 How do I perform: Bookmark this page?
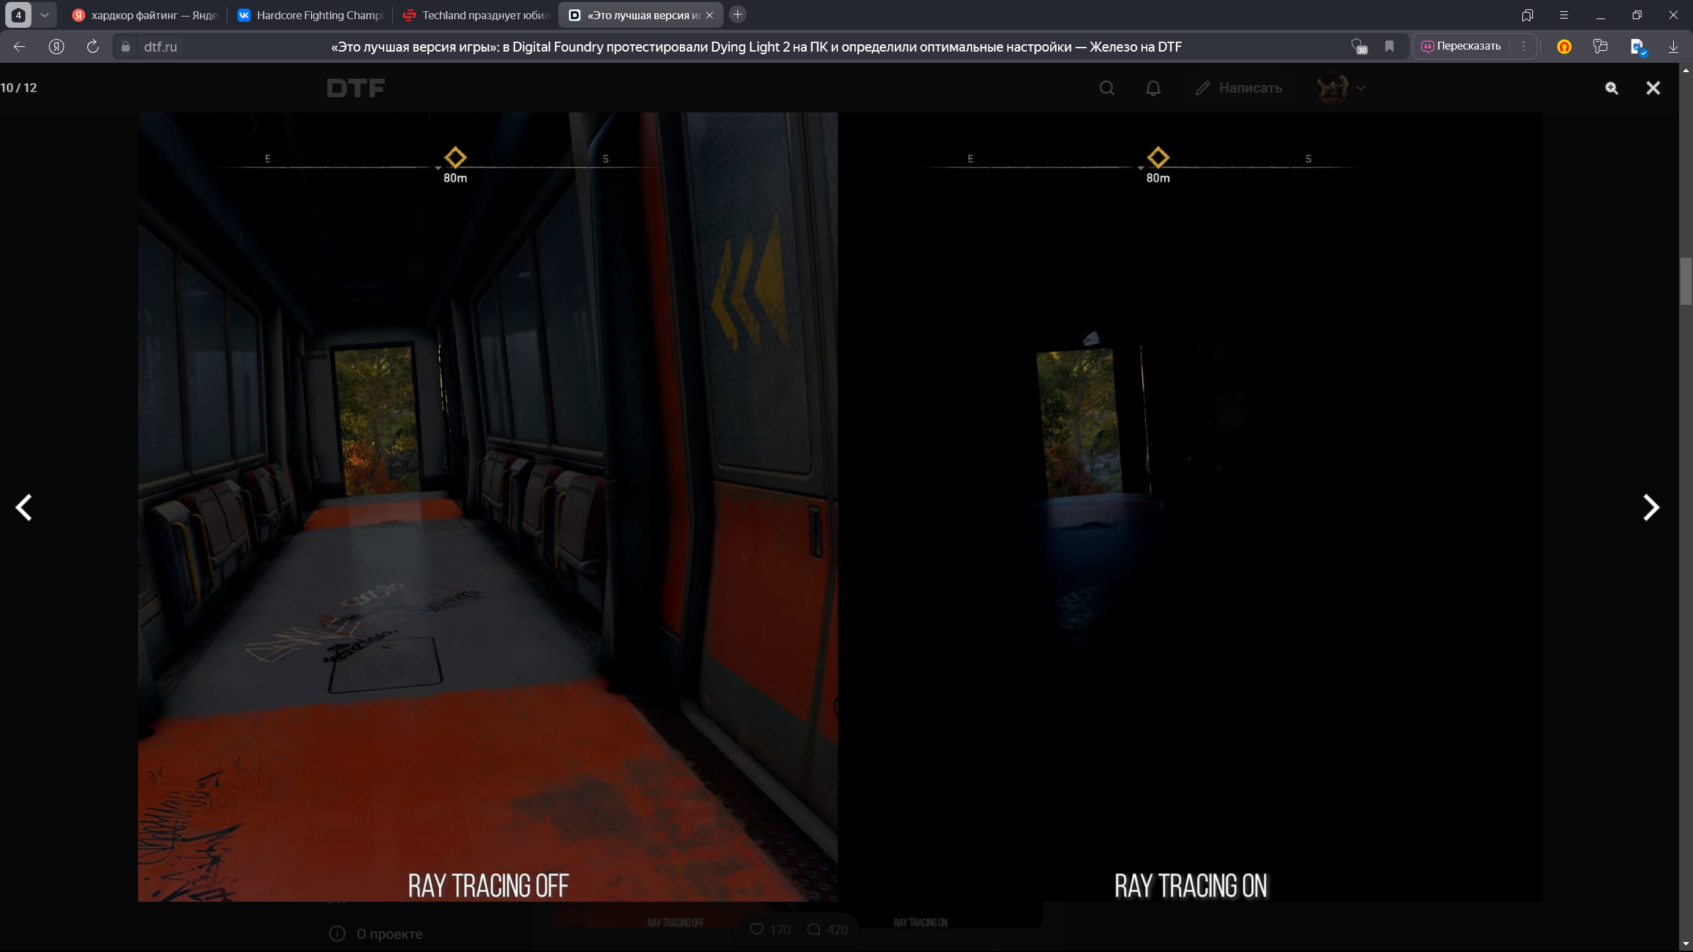1389,46
